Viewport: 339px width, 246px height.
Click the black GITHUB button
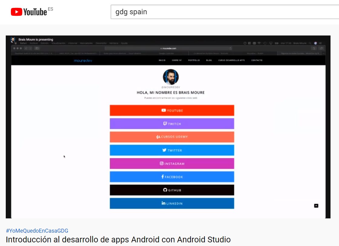[172, 190]
